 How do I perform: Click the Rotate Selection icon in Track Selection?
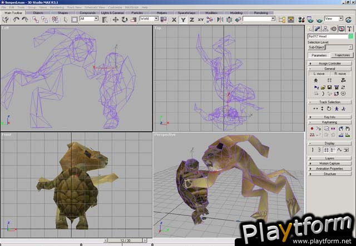tap(329, 109)
